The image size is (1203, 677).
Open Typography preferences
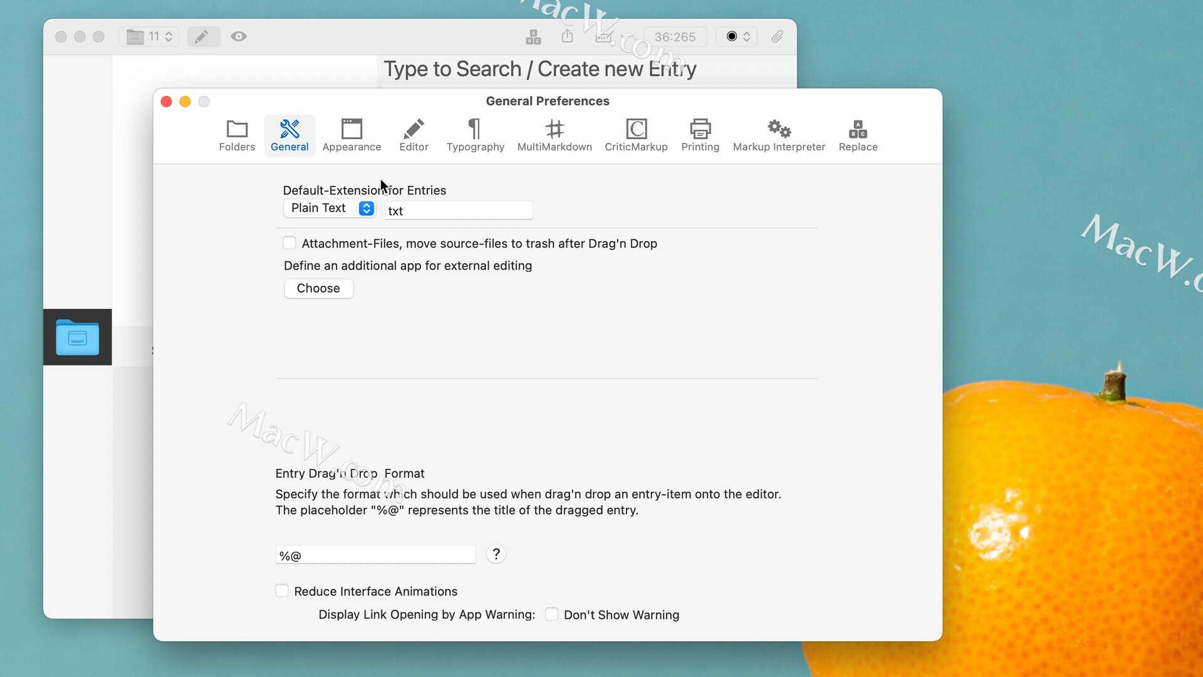475,135
